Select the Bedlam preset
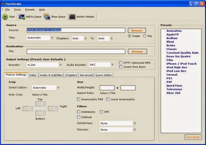Viewport: 206px width, 145px height. pos(172,38)
